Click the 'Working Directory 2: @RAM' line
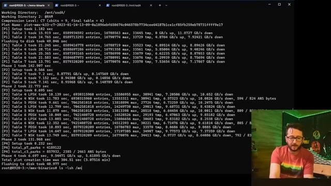The width and height of the screenshot is (331, 186). [x=27, y=17]
